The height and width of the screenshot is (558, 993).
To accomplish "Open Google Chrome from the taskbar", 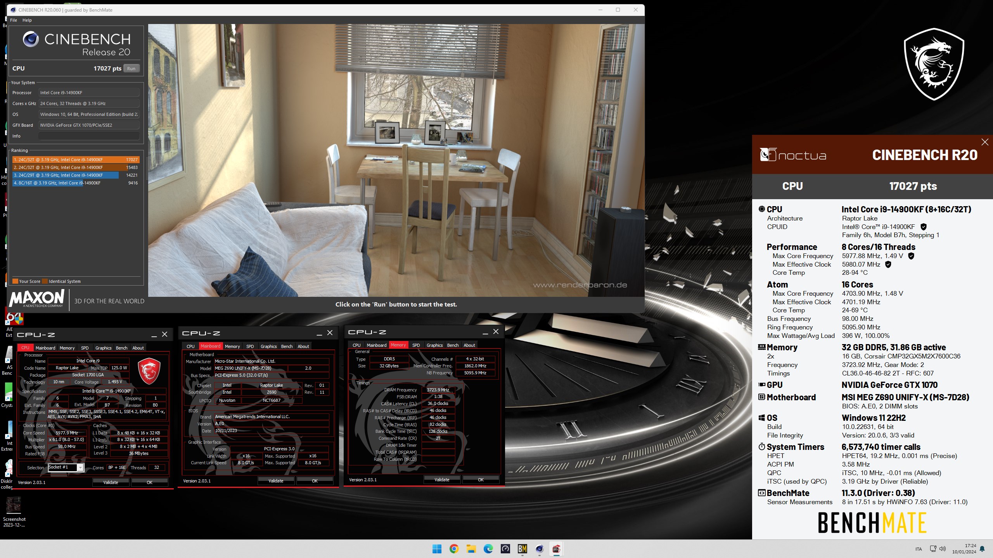I will pos(454,549).
